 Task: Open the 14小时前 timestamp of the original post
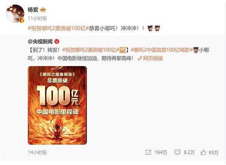[x=37, y=152]
